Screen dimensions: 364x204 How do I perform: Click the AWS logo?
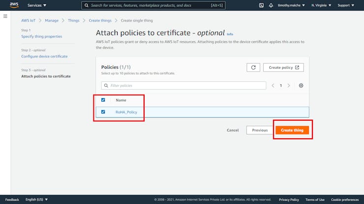(14, 5)
